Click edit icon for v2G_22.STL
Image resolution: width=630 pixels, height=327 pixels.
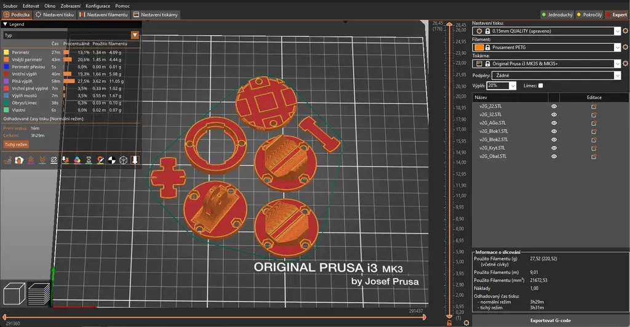[x=594, y=106]
